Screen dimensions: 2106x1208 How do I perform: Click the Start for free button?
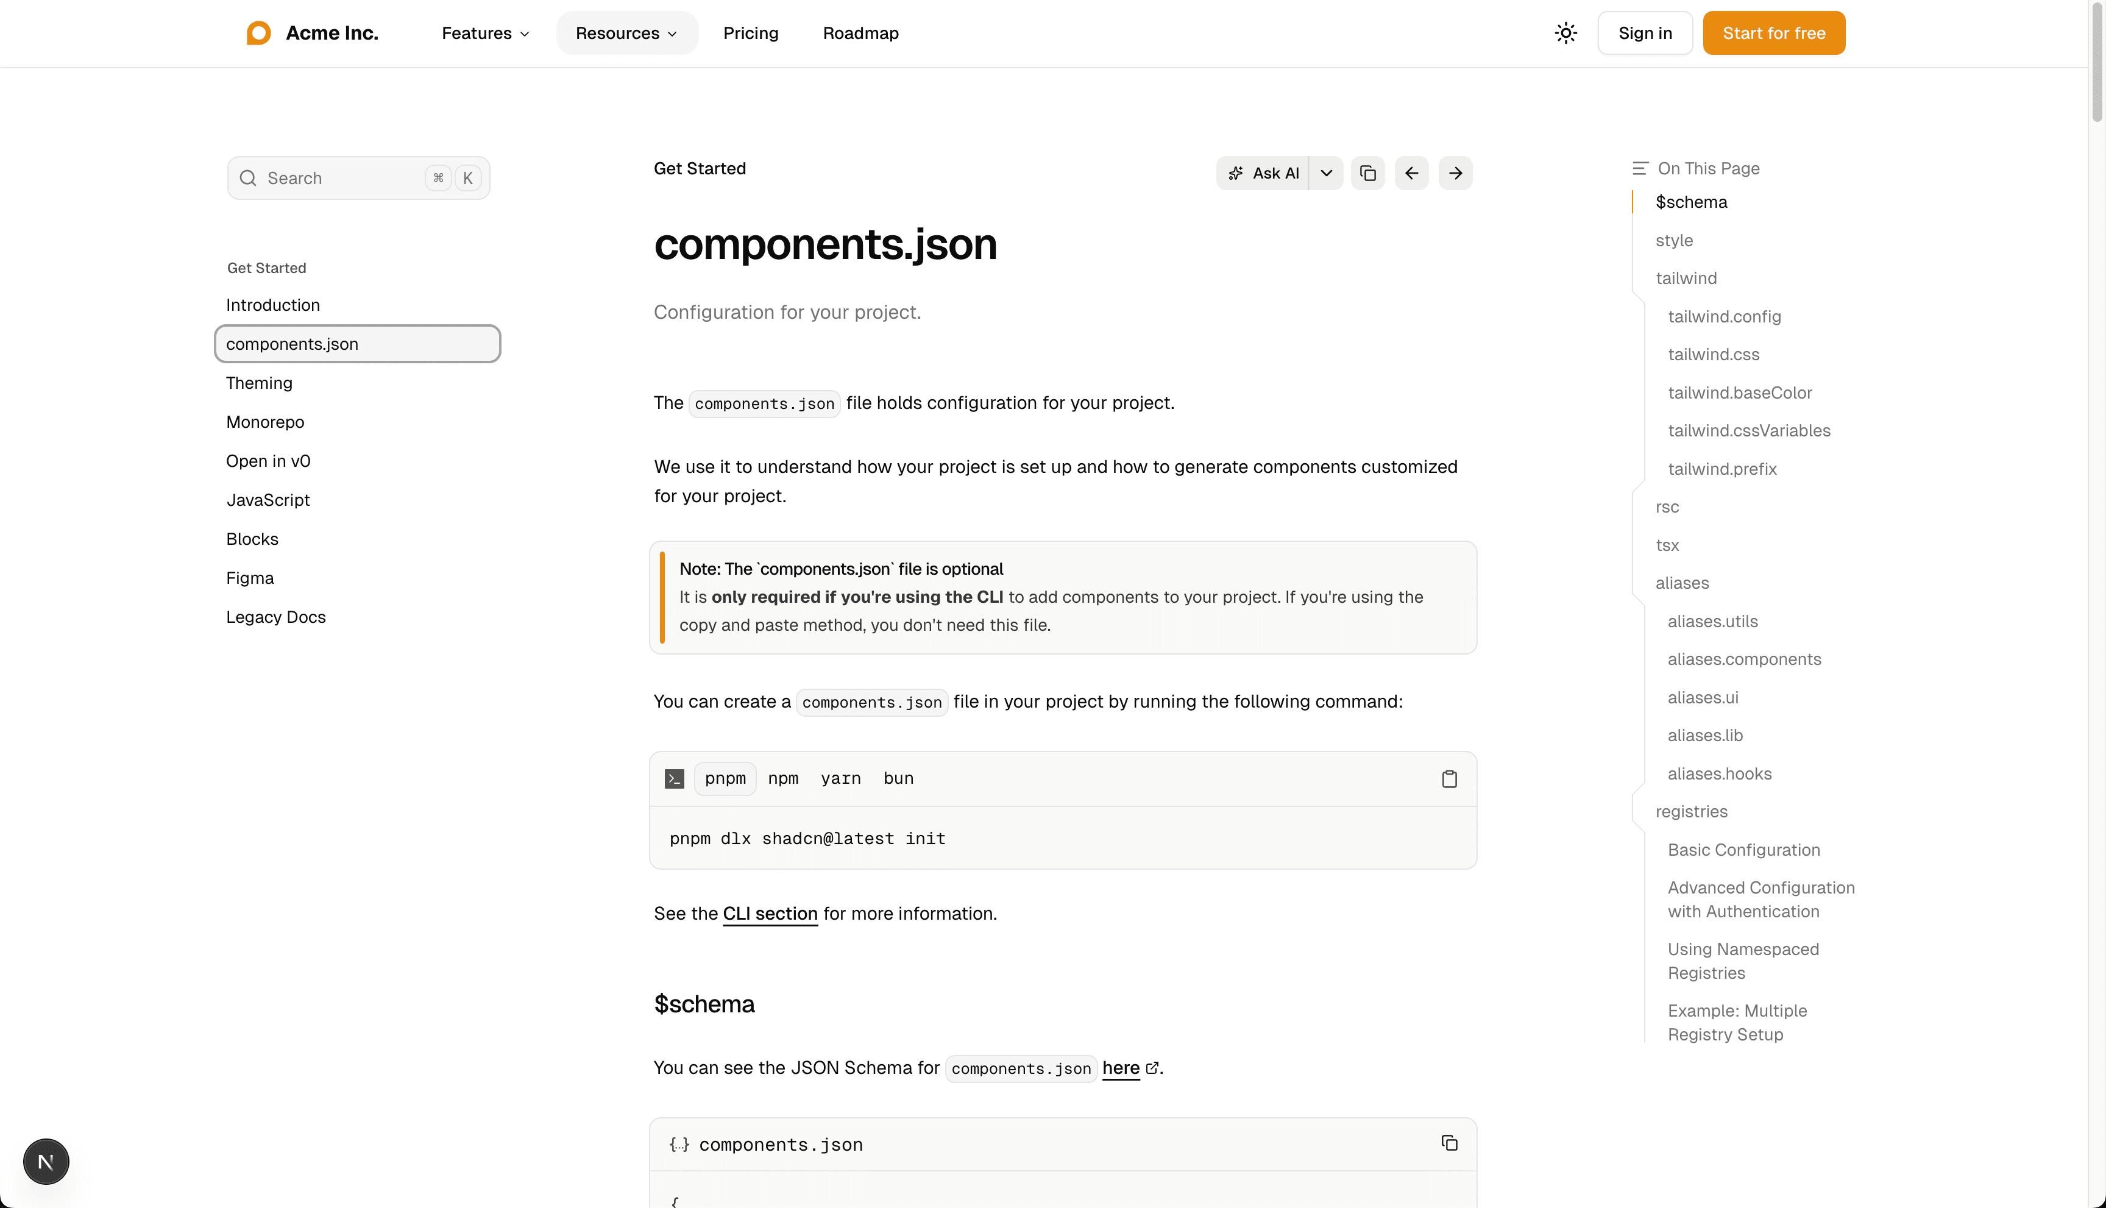(1773, 32)
